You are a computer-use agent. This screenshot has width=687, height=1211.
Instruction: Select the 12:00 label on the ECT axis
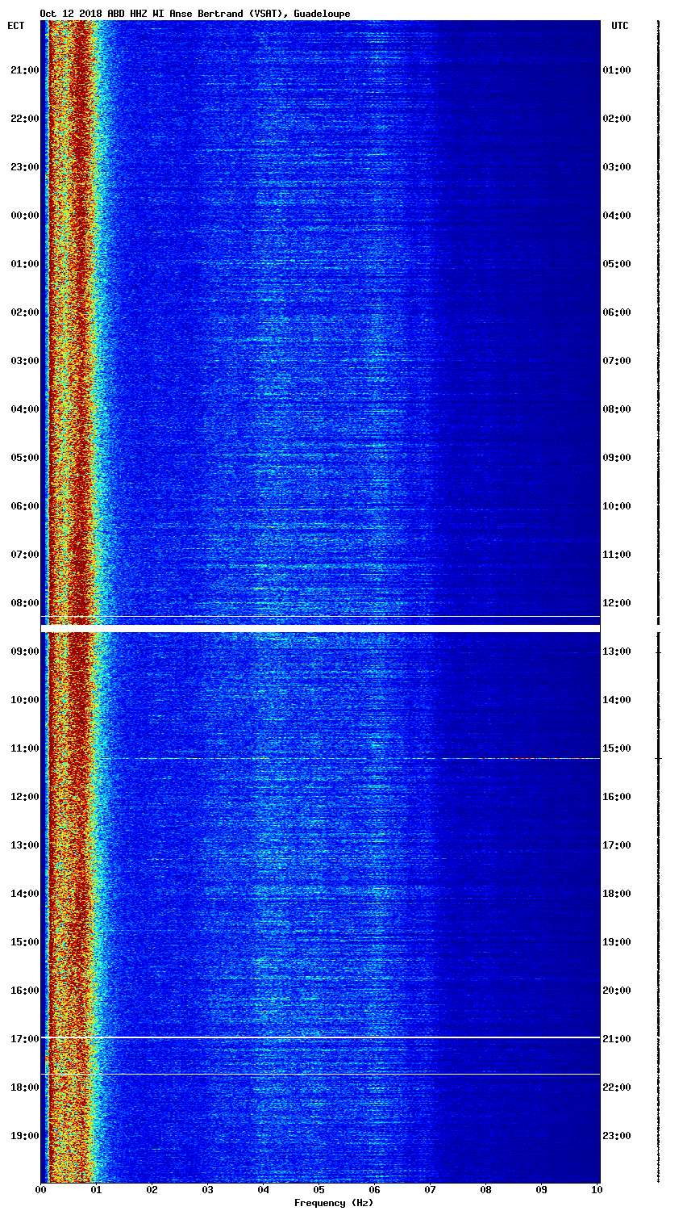(x=24, y=797)
